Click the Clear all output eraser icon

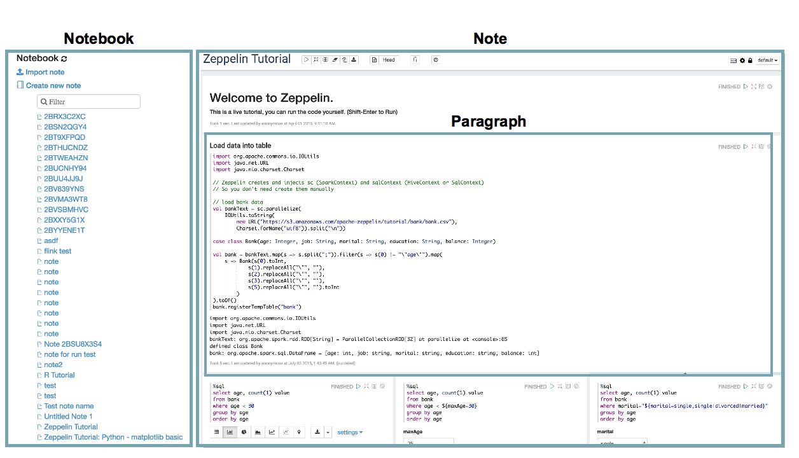click(335, 60)
